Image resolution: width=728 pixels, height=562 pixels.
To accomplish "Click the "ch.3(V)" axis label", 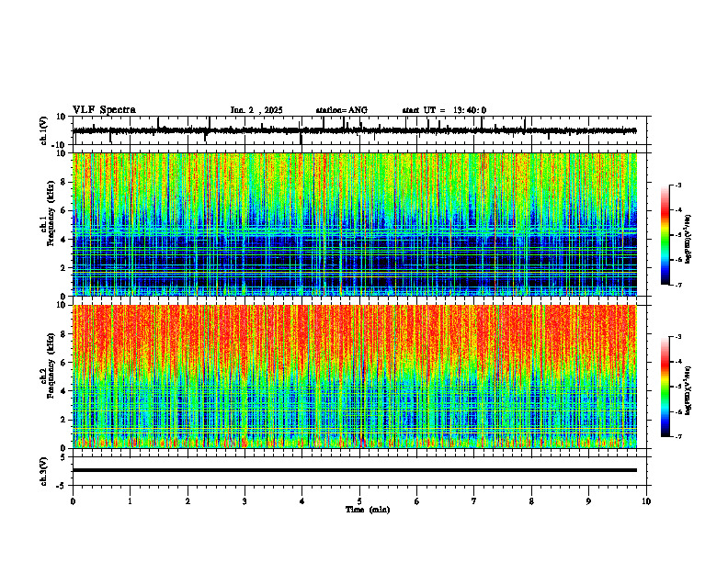I will click(x=44, y=471).
